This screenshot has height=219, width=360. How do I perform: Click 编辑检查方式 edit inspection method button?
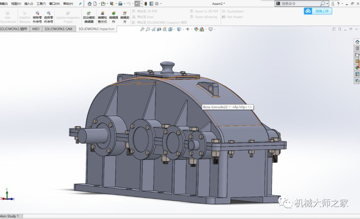tap(102, 17)
